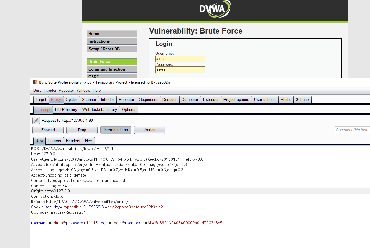Click the Action button
Image resolution: width=370 pixels, height=248 pixels.
coord(150,130)
